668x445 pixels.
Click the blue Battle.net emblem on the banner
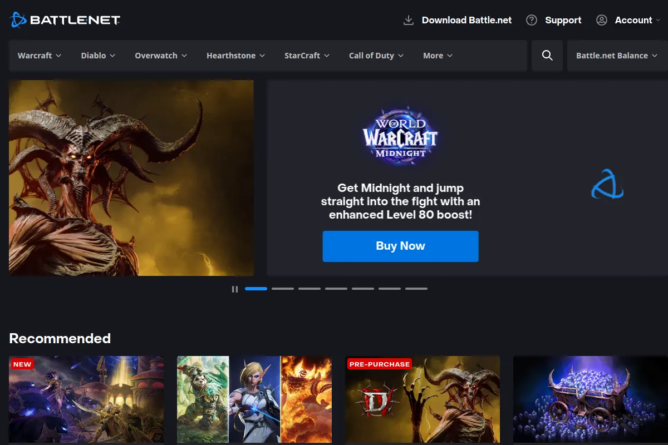click(x=607, y=184)
